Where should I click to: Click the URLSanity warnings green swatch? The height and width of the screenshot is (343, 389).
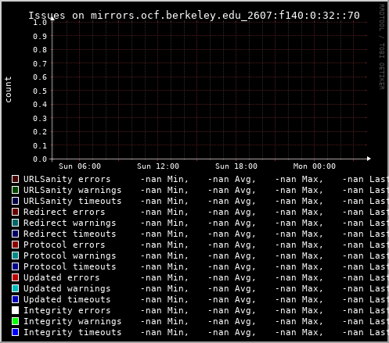point(16,190)
